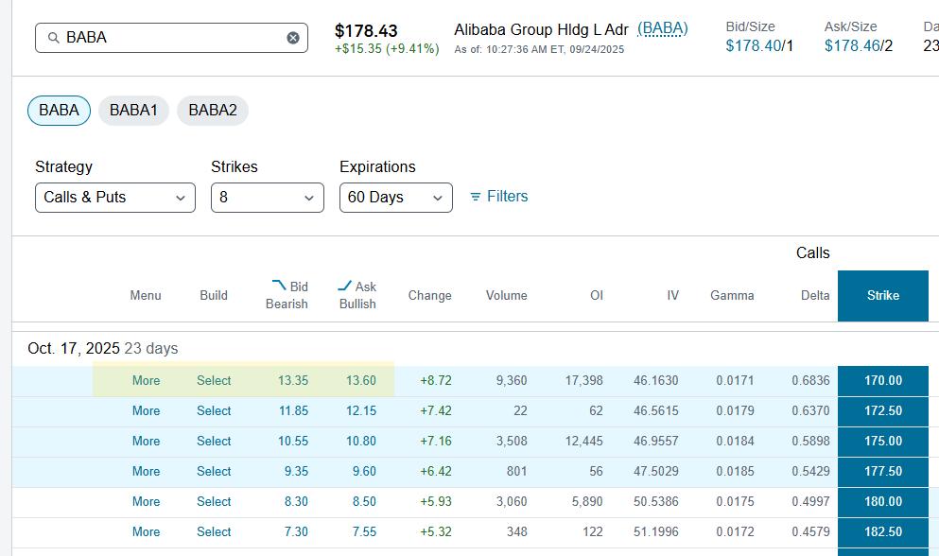Click the BABA symbol search input
The image size is (939, 556).
(171, 38)
